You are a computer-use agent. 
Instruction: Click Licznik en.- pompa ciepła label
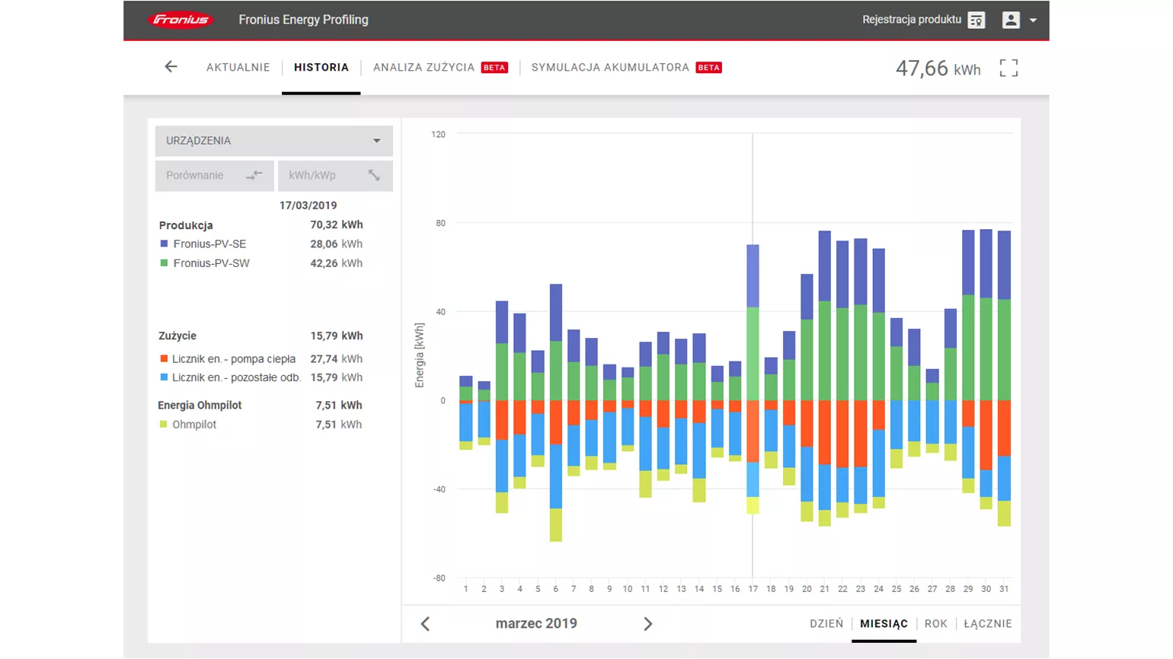[x=234, y=358]
